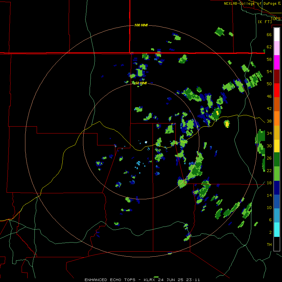Select the dark red legend swatch
Screen dimensions: 282x282
[277, 76]
